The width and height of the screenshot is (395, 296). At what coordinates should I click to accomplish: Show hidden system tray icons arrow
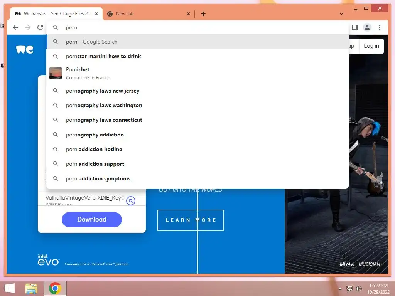click(340, 289)
